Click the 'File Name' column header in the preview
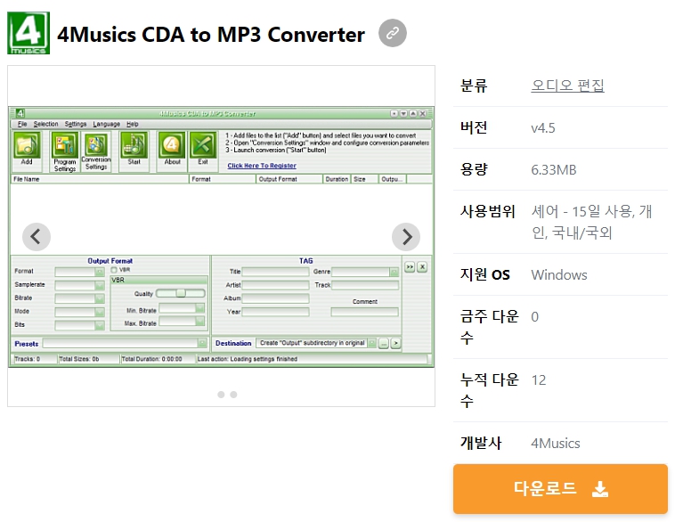Screen dimensions: 675x522 (100, 179)
